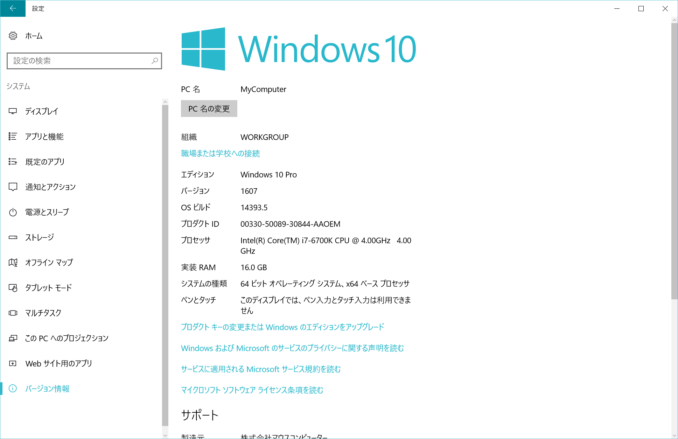This screenshot has height=439, width=678.
Task: Click the オフライン マップ map icon
Action: click(x=13, y=263)
